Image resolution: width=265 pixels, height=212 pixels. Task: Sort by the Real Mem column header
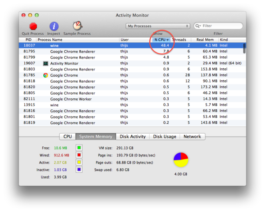click(205, 40)
